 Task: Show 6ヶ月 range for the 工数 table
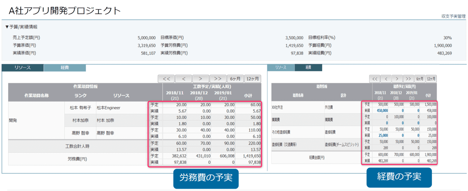point(235,79)
